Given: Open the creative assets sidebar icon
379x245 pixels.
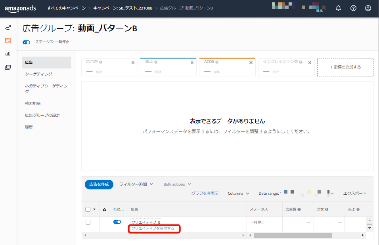Looking at the screenshot, I should (x=8, y=67).
